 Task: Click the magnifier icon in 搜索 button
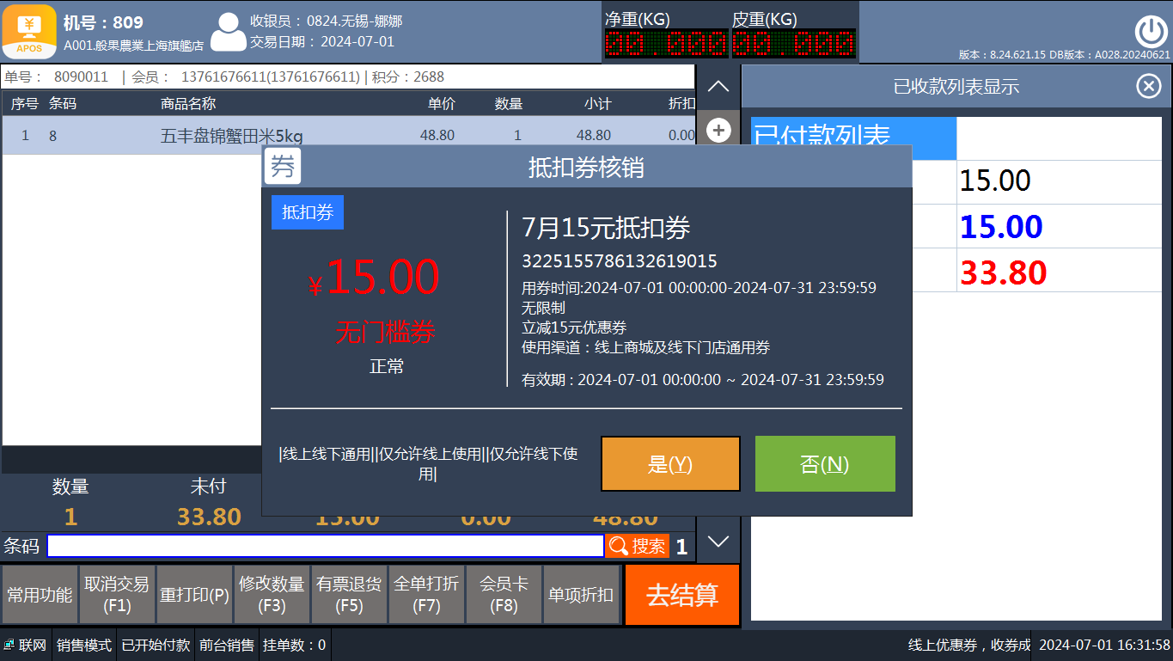pos(618,546)
